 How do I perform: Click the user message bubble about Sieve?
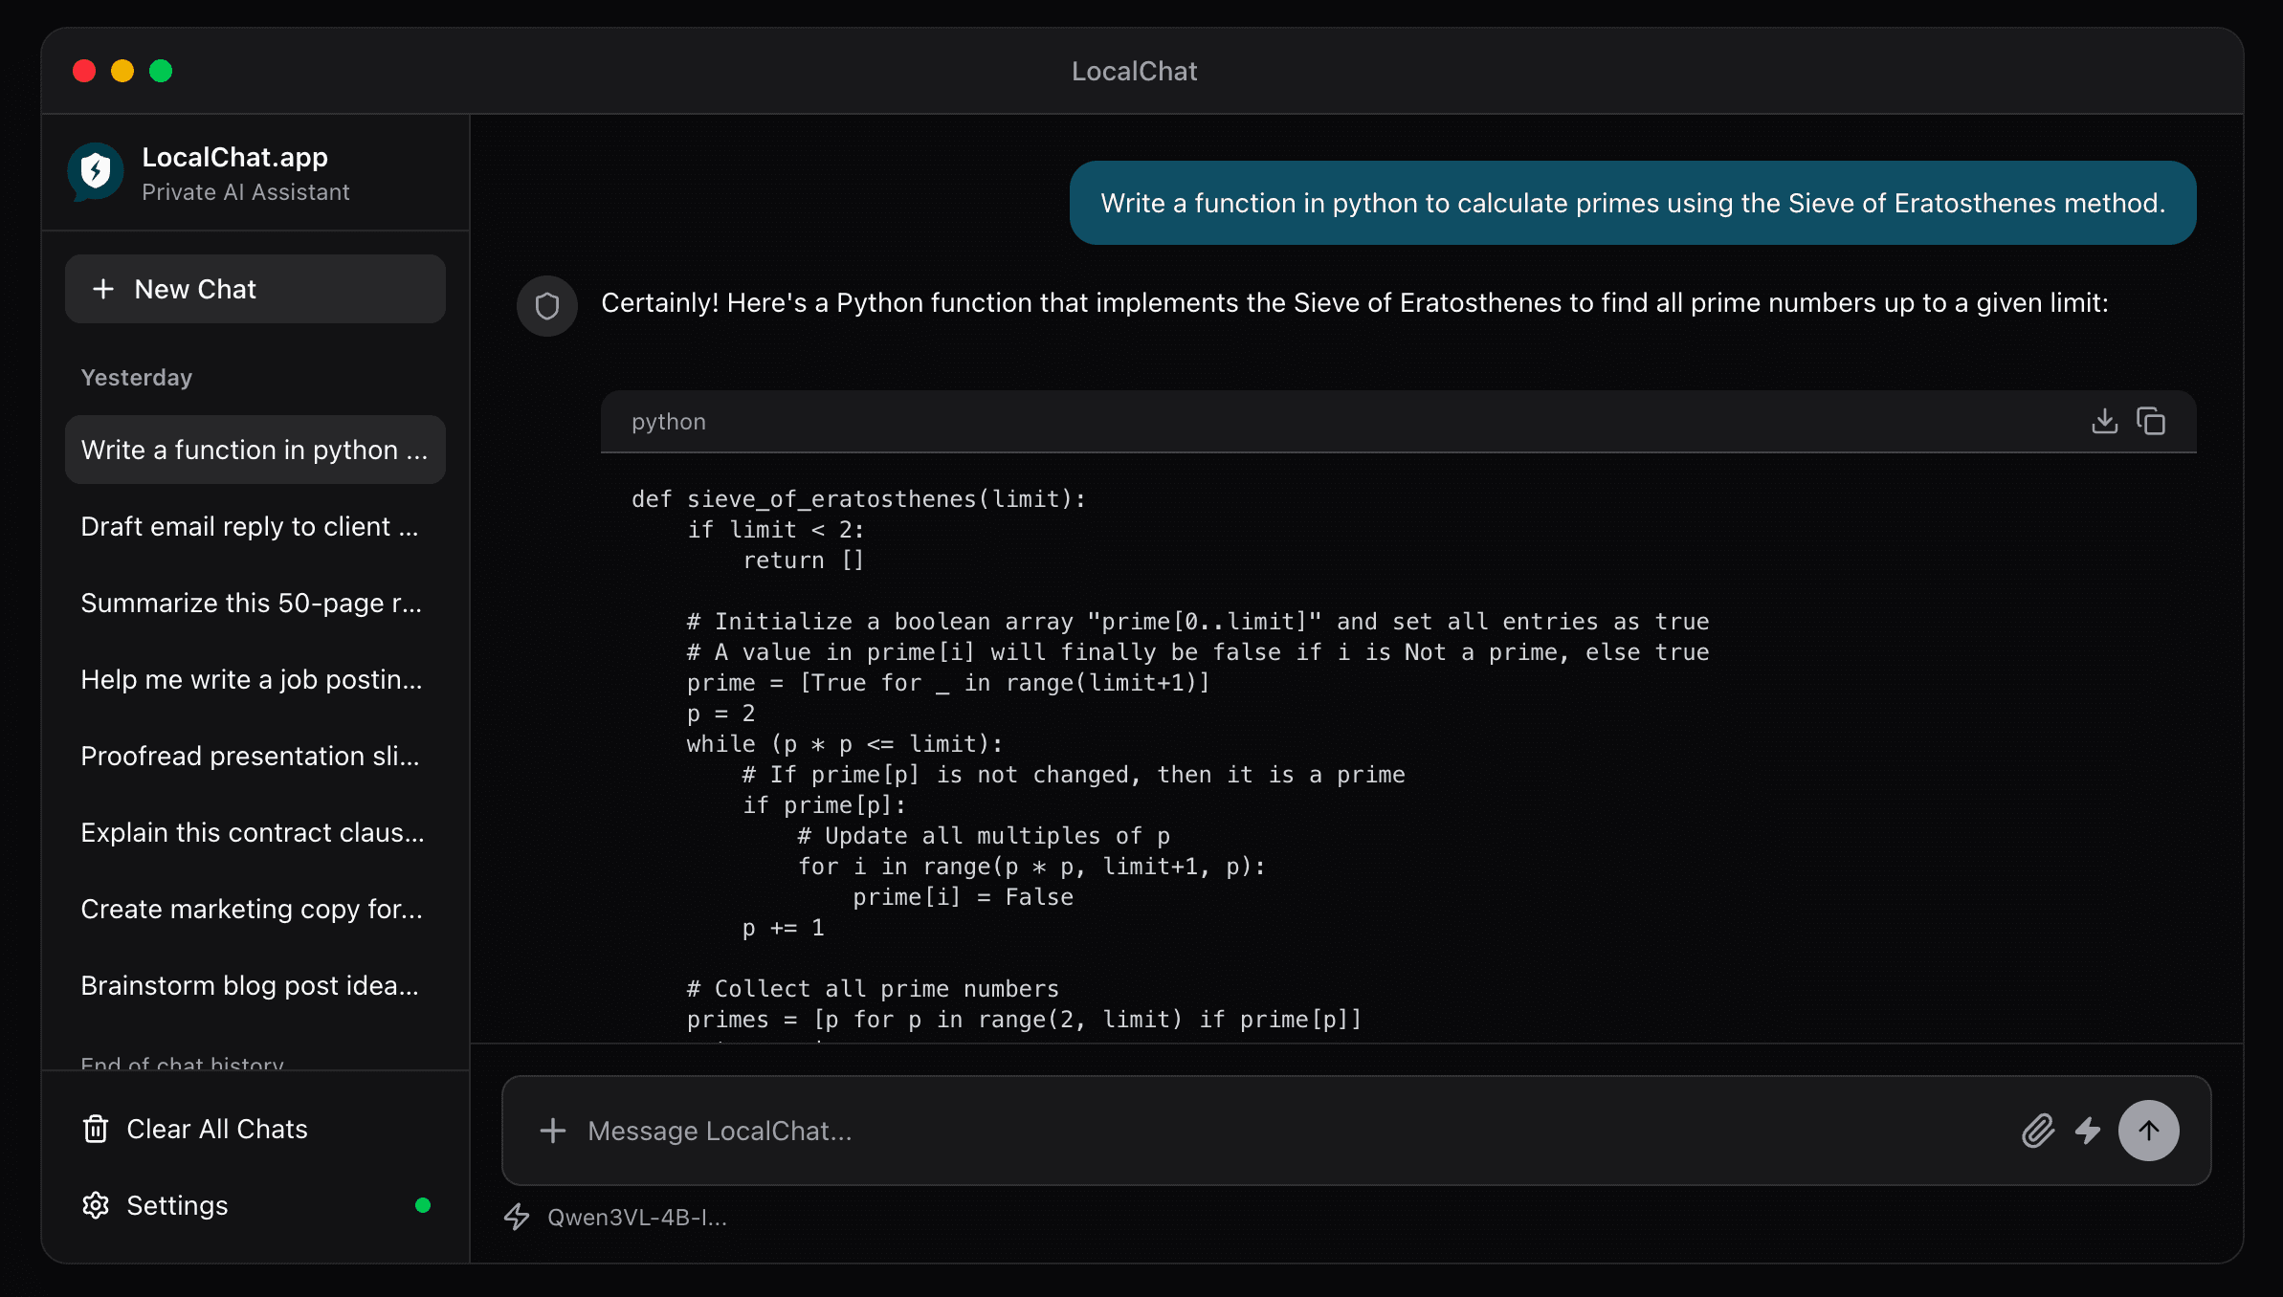point(1632,203)
